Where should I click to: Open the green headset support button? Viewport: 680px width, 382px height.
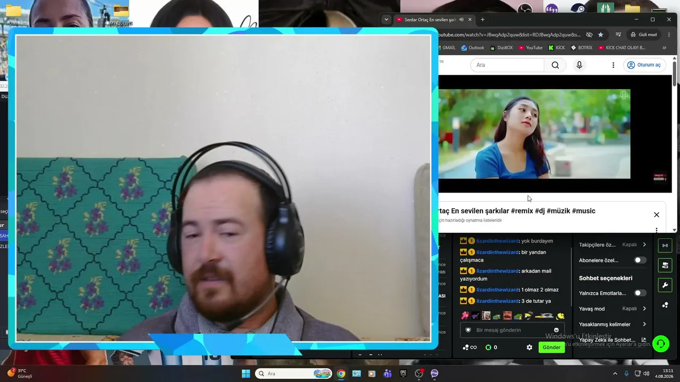coord(661,344)
